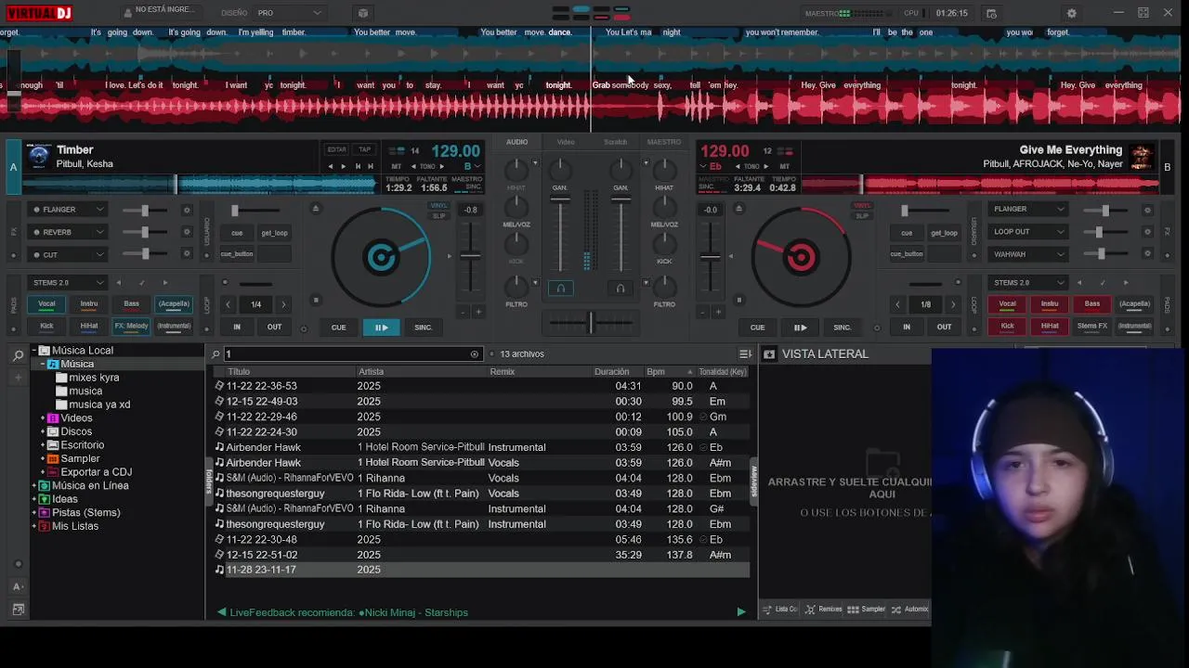Open REVERB effect dropdown on deck A
Viewport: 1189px width, 668px height.
(x=69, y=232)
